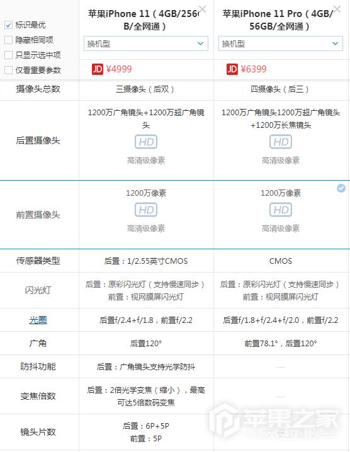Tick the 只显示选中项 checkbox
The height and width of the screenshot is (452, 350).
click(8, 55)
